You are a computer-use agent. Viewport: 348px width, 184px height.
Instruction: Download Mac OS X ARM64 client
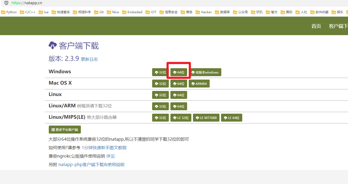[199, 84]
